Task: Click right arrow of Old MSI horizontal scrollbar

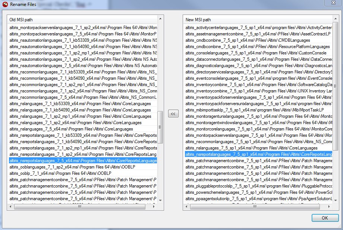Action: click(x=154, y=207)
